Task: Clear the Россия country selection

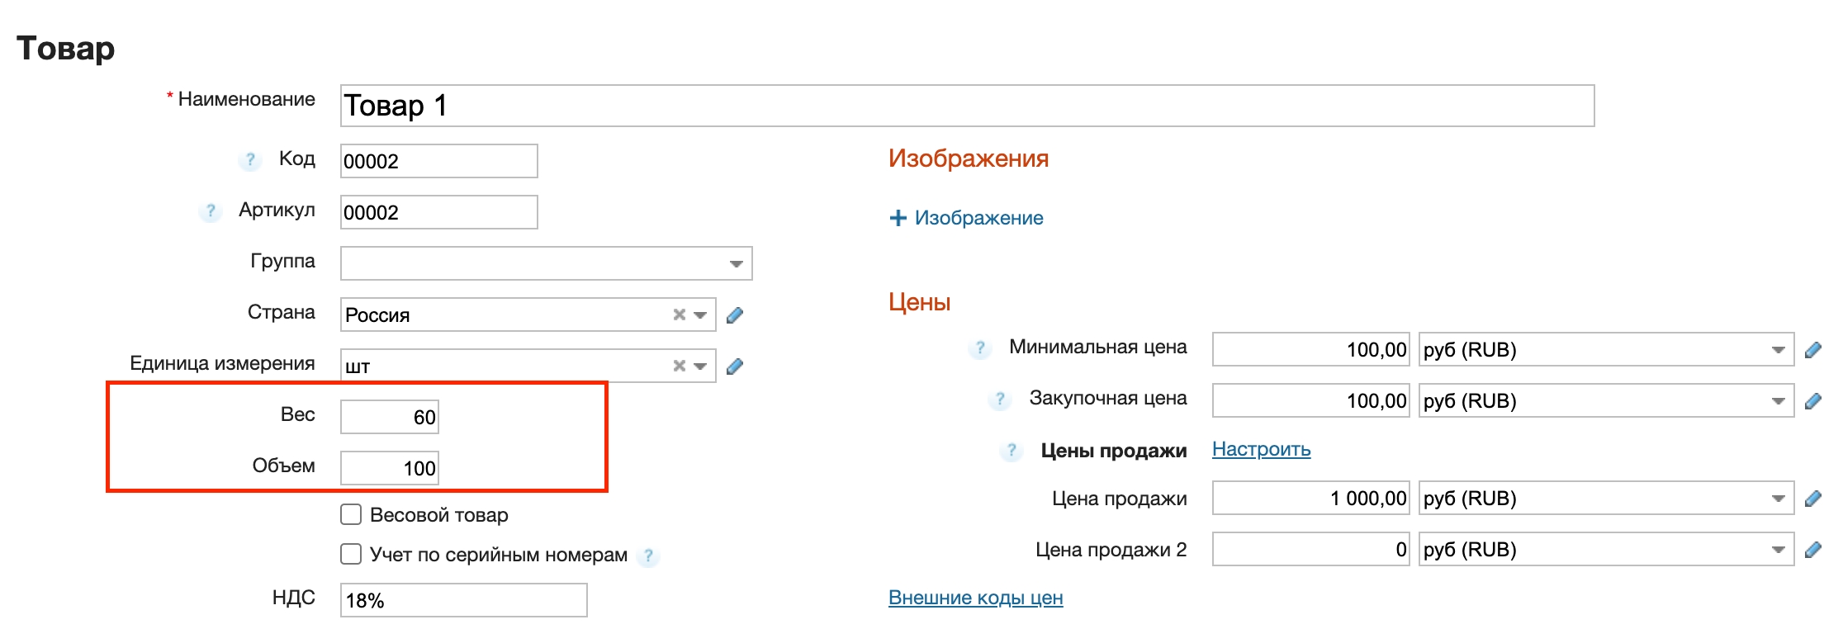Action: click(679, 314)
